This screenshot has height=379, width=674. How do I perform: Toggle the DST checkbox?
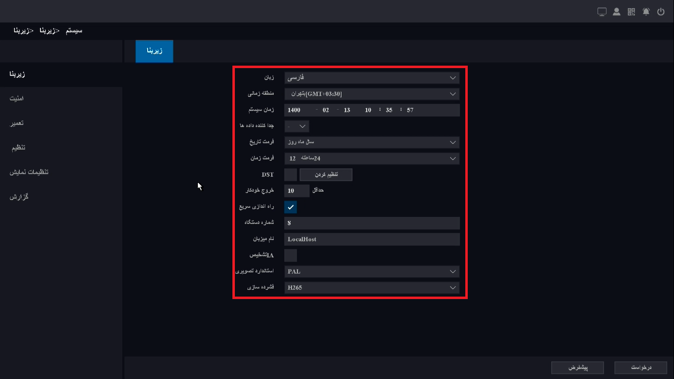pyautogui.click(x=291, y=175)
